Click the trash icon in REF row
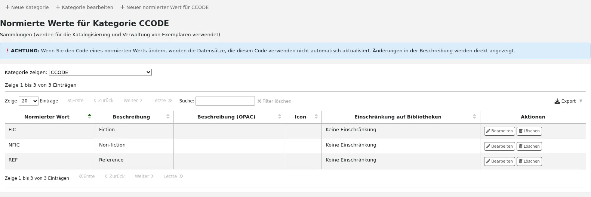This screenshot has height=197, width=591. [x=521, y=161]
